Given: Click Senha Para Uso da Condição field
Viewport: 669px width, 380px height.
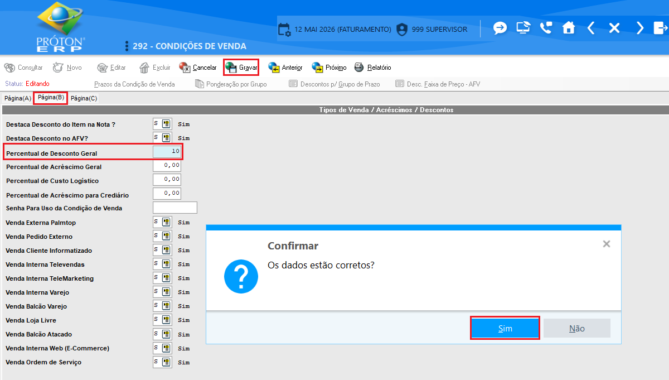Looking at the screenshot, I should (x=175, y=208).
